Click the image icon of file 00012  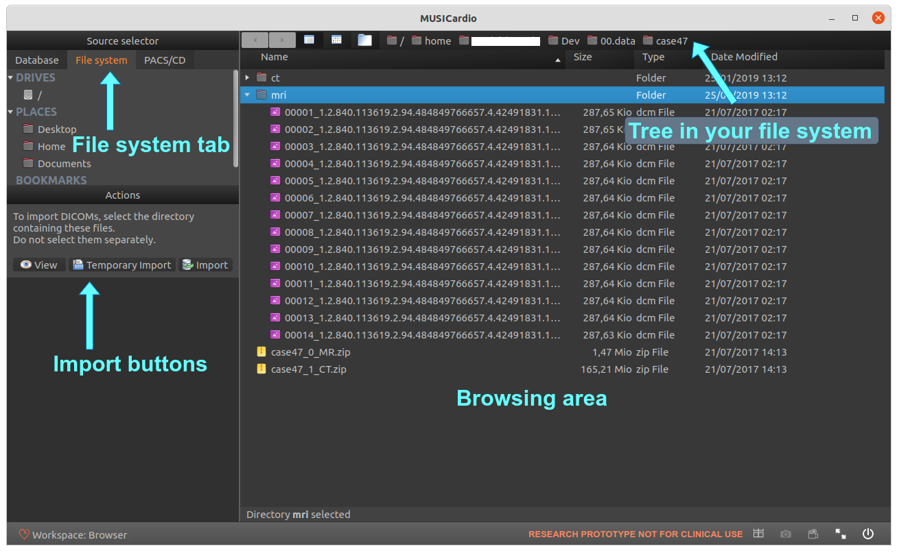(275, 300)
